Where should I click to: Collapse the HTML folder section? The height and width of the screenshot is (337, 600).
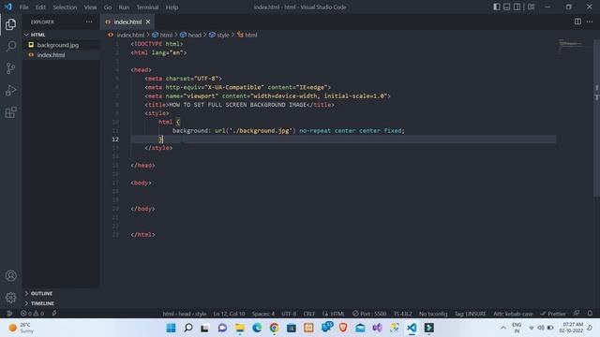click(x=61, y=35)
